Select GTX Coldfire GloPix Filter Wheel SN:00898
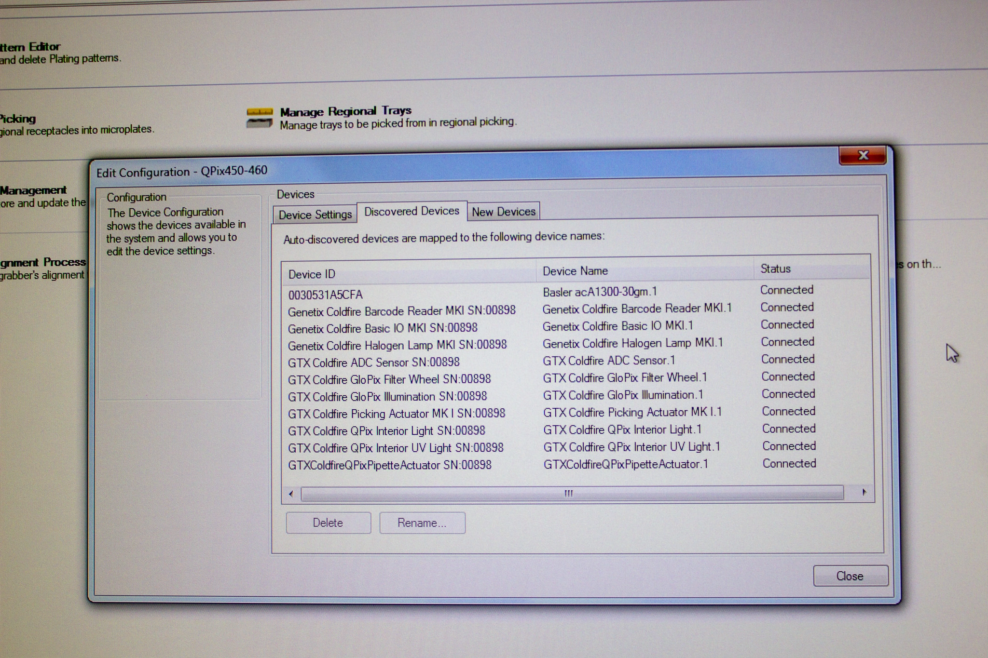 pos(389,379)
